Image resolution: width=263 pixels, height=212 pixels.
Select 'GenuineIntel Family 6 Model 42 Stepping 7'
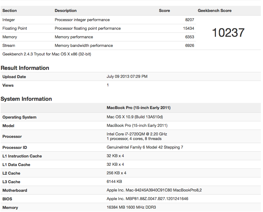point(145,147)
